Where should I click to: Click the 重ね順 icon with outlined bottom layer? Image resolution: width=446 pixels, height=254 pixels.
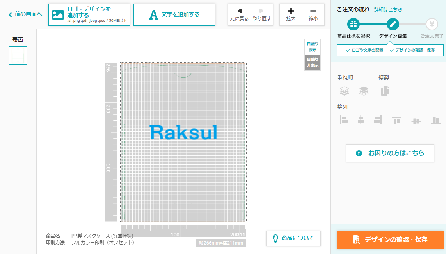364,91
